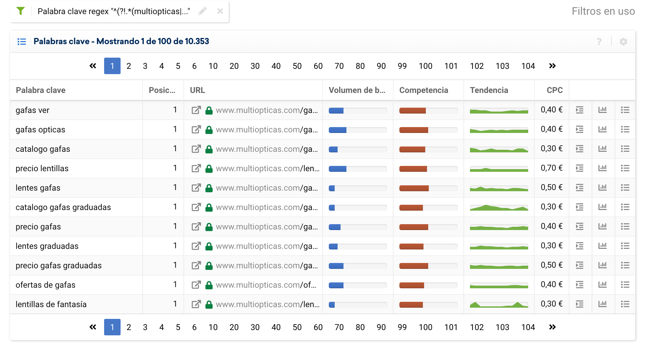Open SERP view icon for lentillas de fantasía
This screenshot has width=647, height=353.
click(x=580, y=304)
